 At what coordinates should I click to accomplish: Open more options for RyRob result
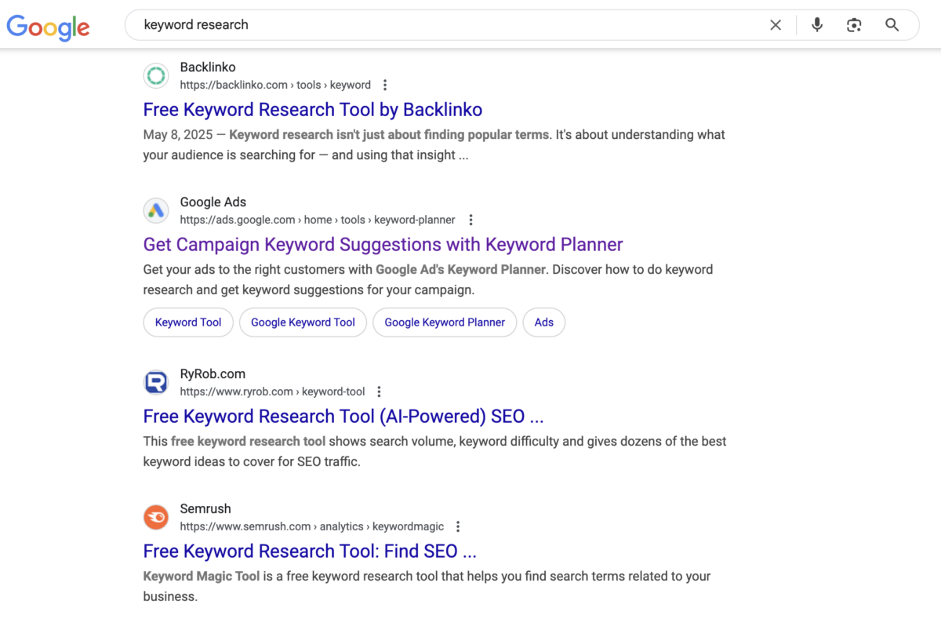379,391
